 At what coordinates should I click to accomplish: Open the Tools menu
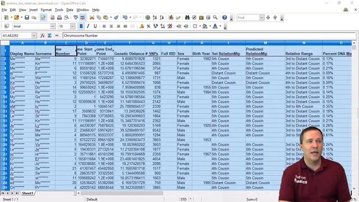point(59,10)
